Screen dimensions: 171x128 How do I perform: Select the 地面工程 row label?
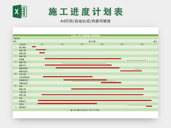click(x=22, y=56)
